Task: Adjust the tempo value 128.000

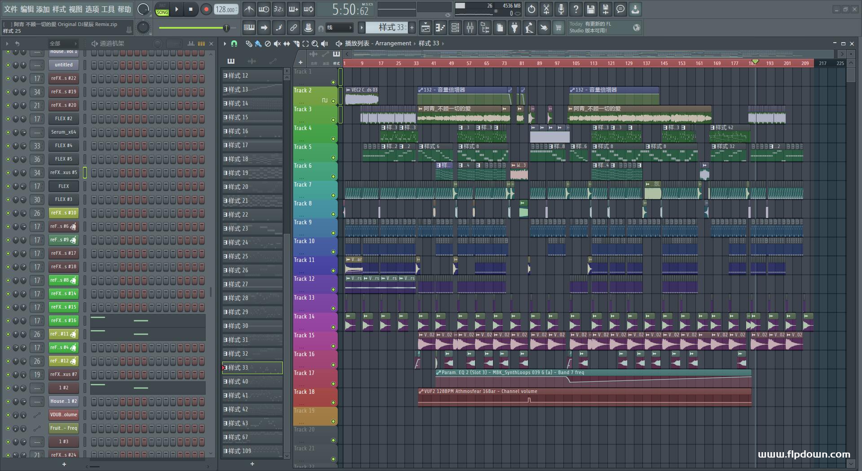Action: click(226, 9)
